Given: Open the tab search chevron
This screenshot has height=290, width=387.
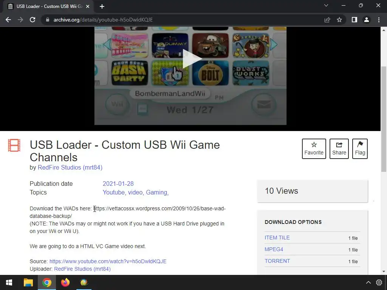Looking at the screenshot, I should click(x=326, y=5).
